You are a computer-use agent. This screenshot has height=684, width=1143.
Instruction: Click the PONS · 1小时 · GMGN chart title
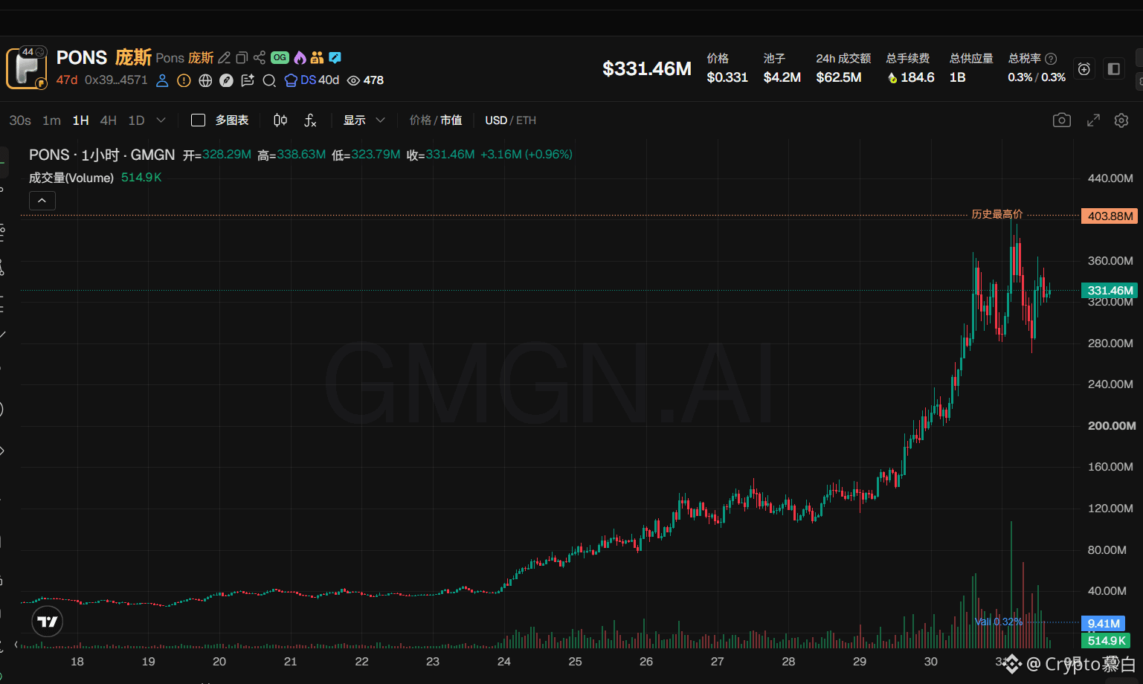click(x=102, y=155)
